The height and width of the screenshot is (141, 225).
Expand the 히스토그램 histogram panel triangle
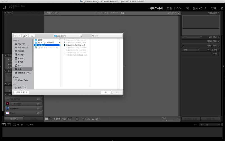pos(219,13)
